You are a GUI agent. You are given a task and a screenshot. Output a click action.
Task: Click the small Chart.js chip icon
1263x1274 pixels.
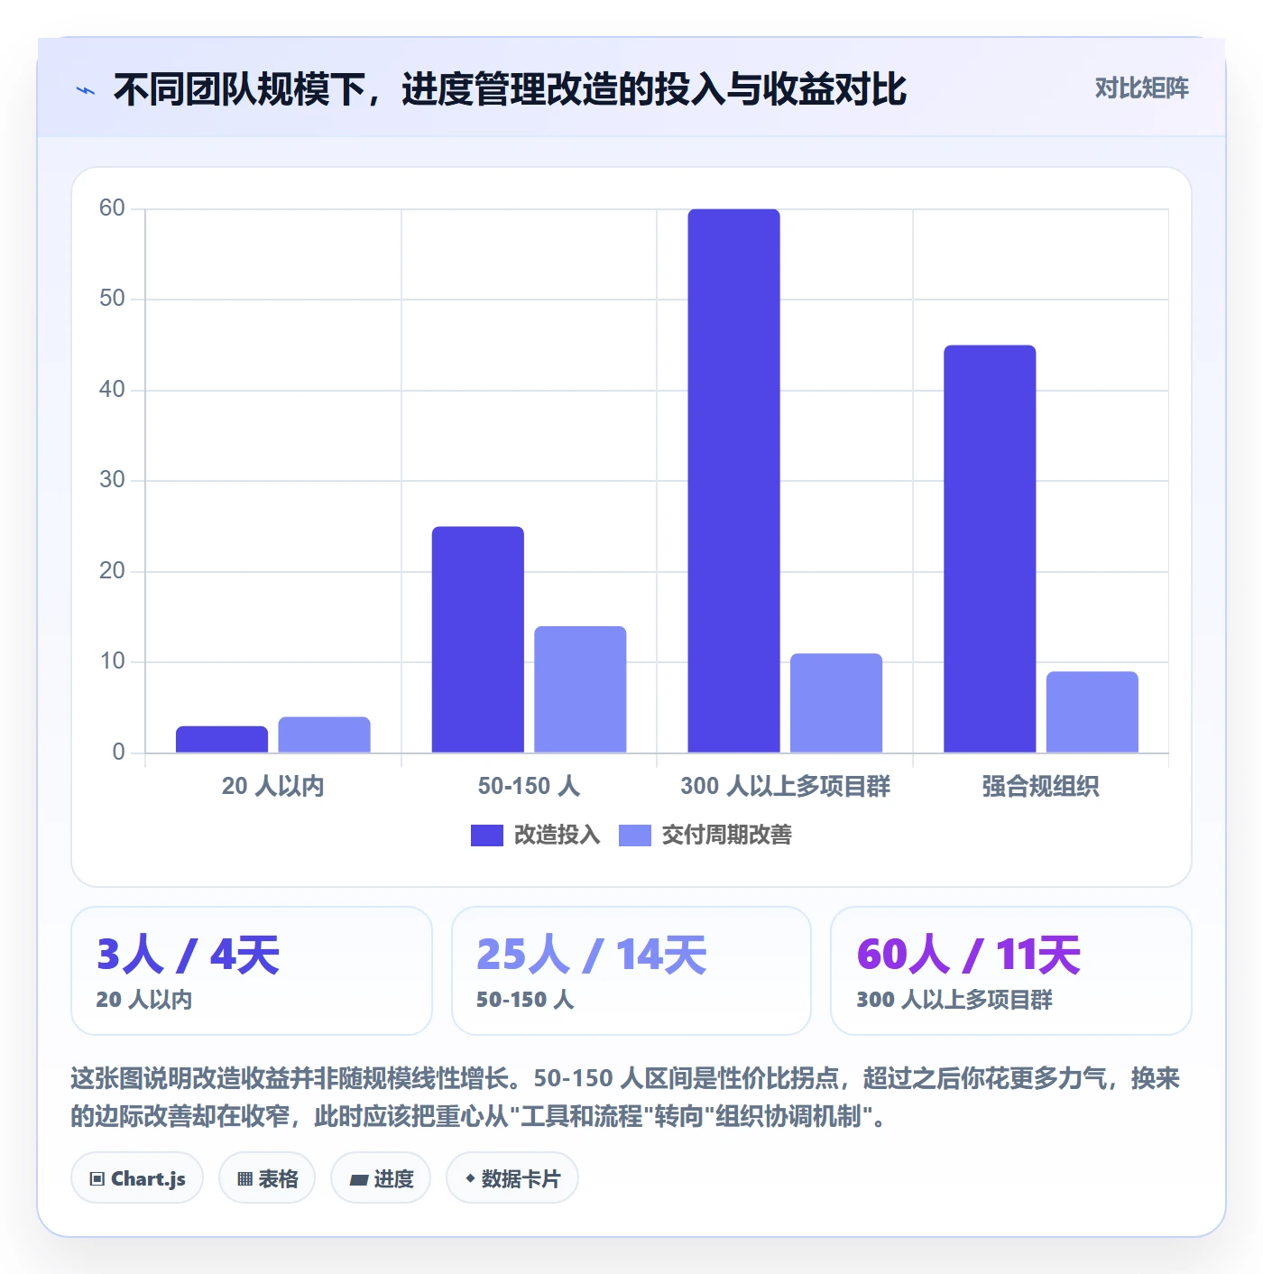click(97, 1178)
